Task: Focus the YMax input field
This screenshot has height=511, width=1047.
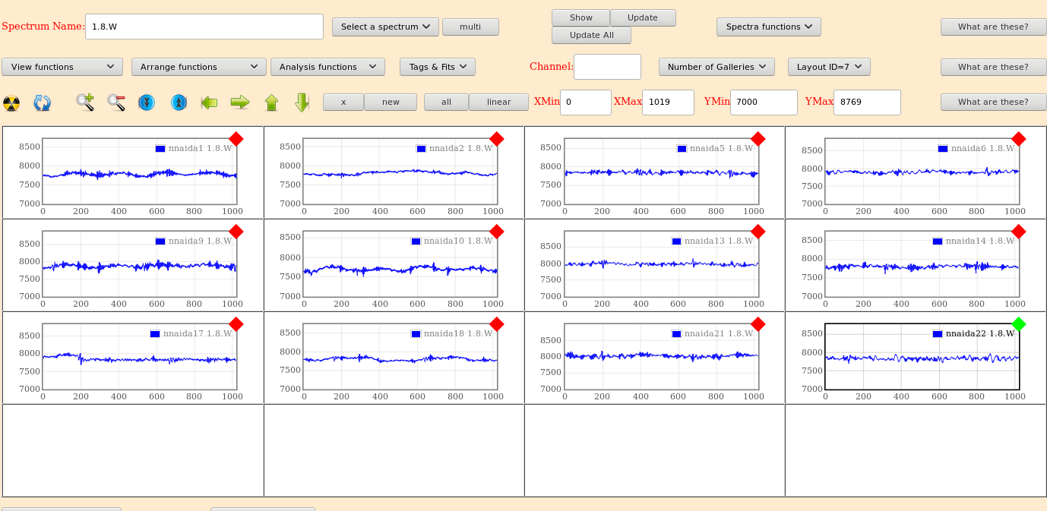Action: (867, 103)
